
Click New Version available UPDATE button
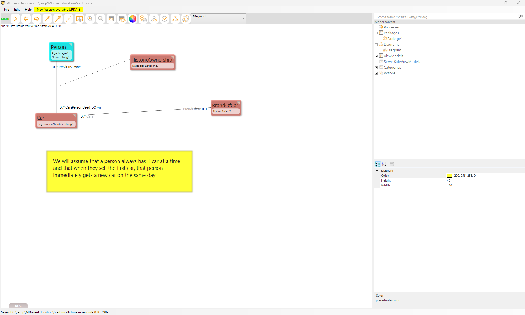59,10
